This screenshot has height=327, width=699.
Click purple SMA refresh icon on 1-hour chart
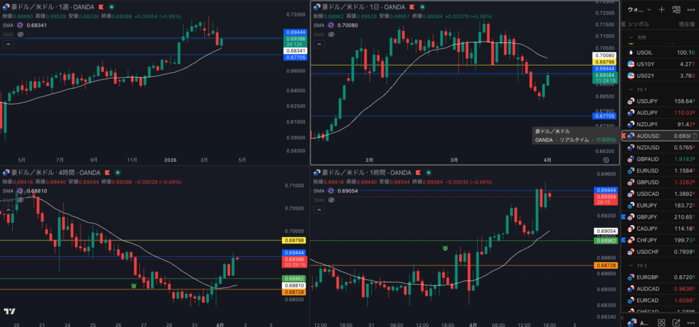[331, 191]
